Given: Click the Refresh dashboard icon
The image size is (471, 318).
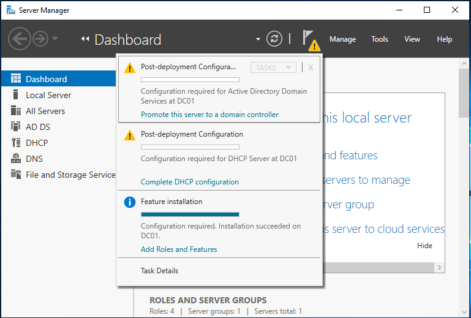Looking at the screenshot, I should point(274,39).
